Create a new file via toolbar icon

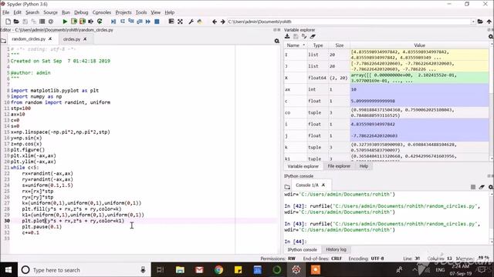[8, 22]
